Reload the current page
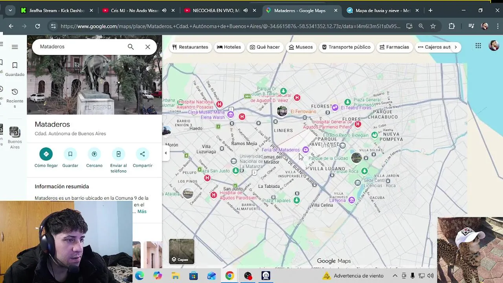Viewport: 503px width, 283px height. point(37,26)
